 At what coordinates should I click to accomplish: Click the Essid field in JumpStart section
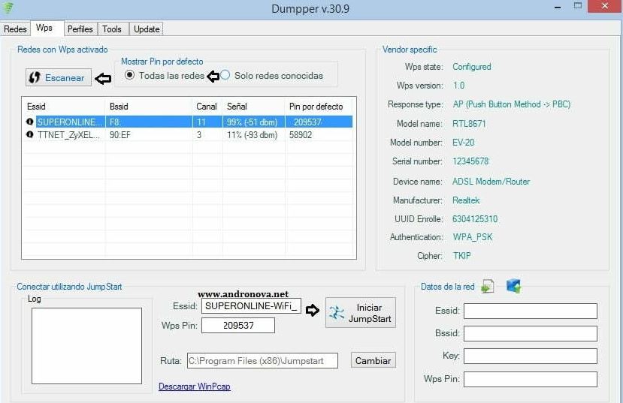click(x=251, y=306)
